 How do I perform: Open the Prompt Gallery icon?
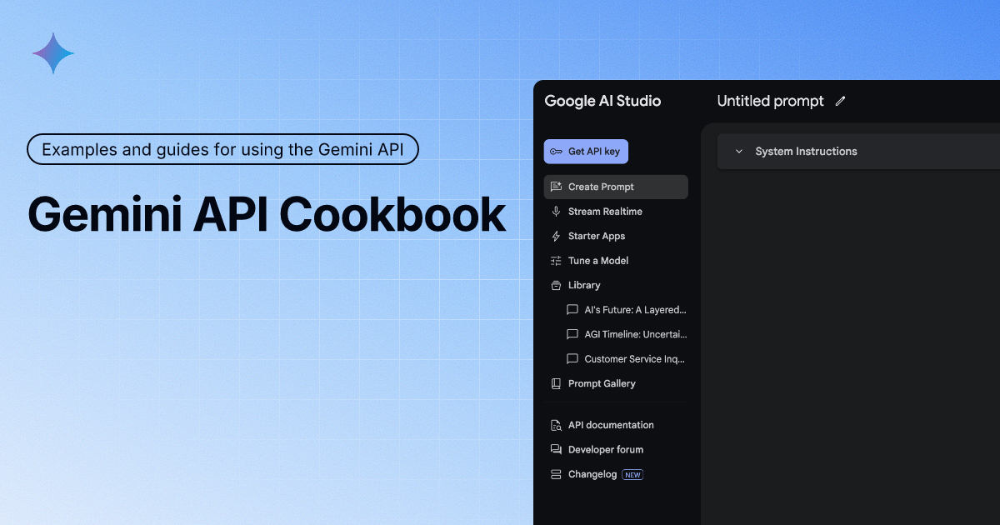click(x=556, y=383)
